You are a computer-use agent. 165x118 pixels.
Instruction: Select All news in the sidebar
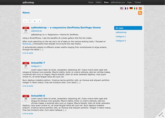pyautogui.click(x=128, y=28)
